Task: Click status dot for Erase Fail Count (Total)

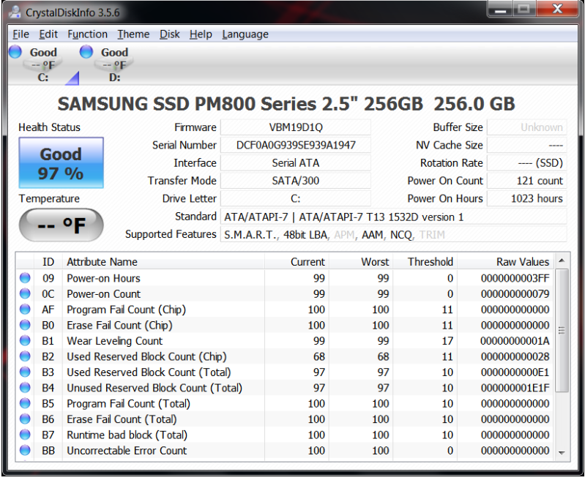Action: coord(25,419)
